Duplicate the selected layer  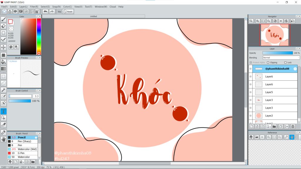click(281, 126)
